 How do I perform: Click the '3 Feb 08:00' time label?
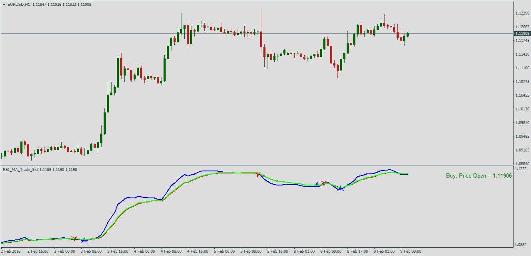coord(91,251)
